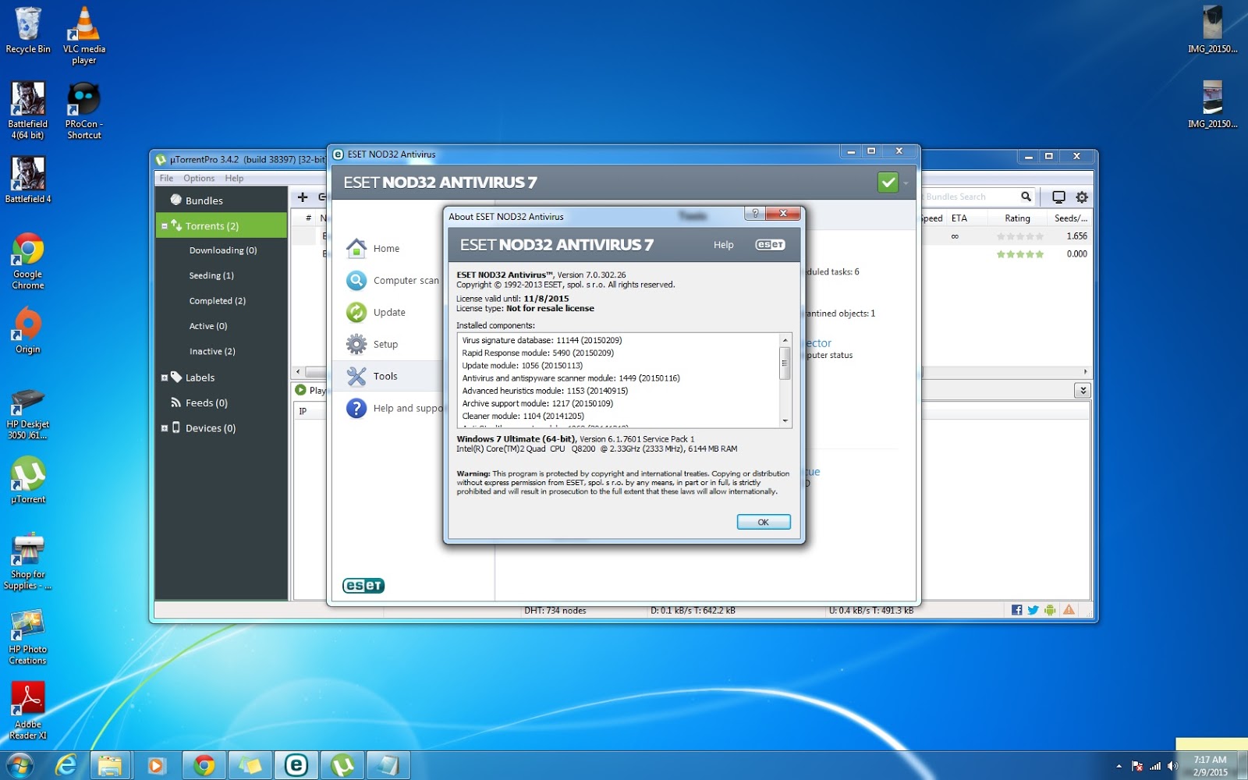This screenshot has height=780, width=1248.
Task: Click the µTorrent remote monitor icon
Action: tap(1058, 197)
